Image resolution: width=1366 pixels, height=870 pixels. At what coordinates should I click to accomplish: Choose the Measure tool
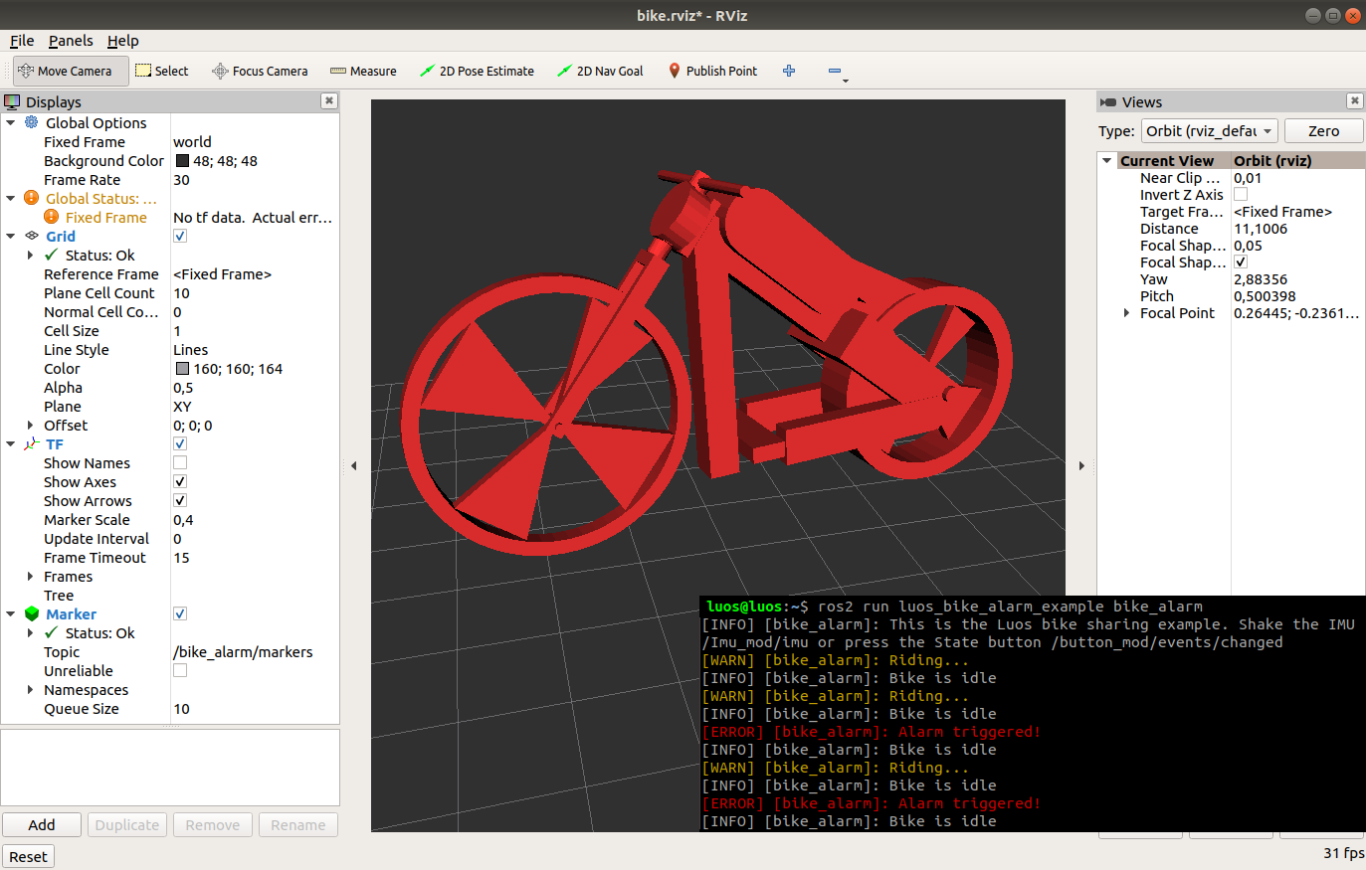tap(363, 71)
